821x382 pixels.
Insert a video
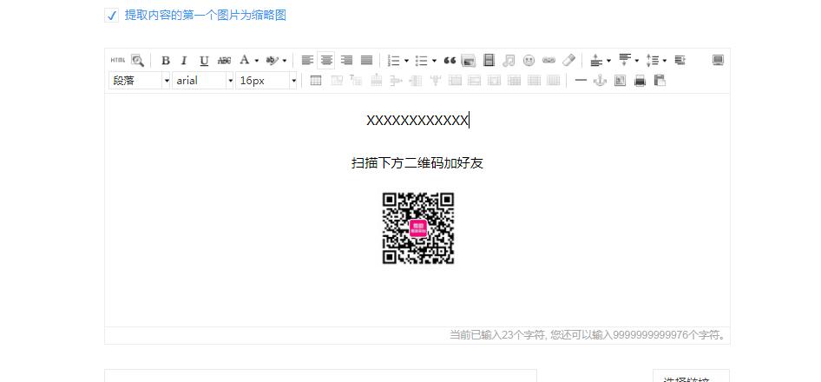click(x=489, y=61)
